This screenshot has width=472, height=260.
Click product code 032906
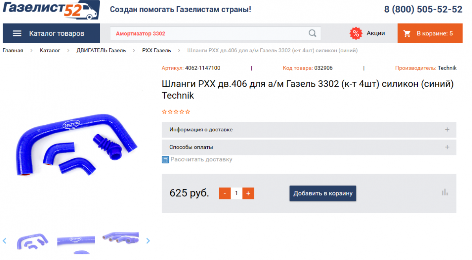coord(323,68)
